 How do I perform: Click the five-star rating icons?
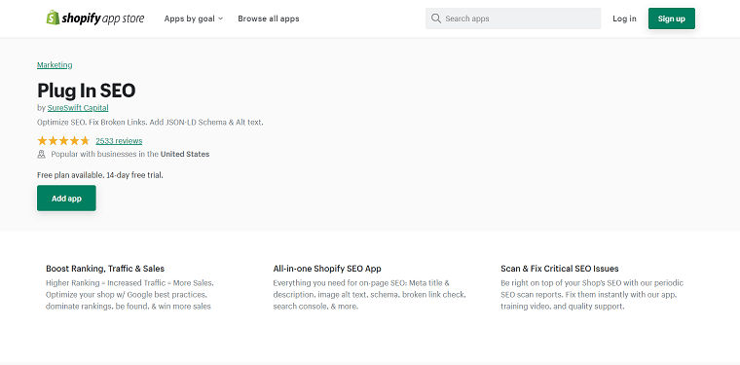63,140
